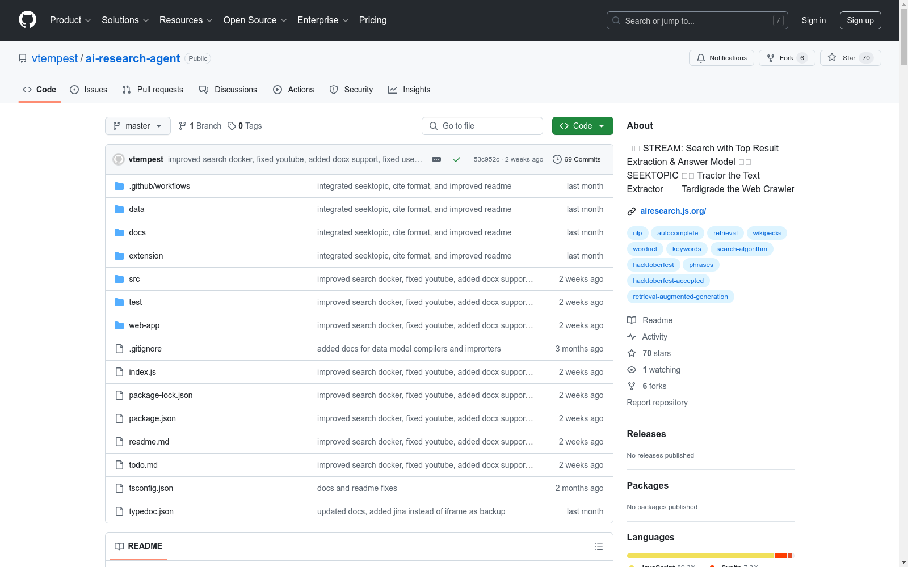Expand the commit message ellipsis icon
Screen dimensions: 908x567
(436, 159)
